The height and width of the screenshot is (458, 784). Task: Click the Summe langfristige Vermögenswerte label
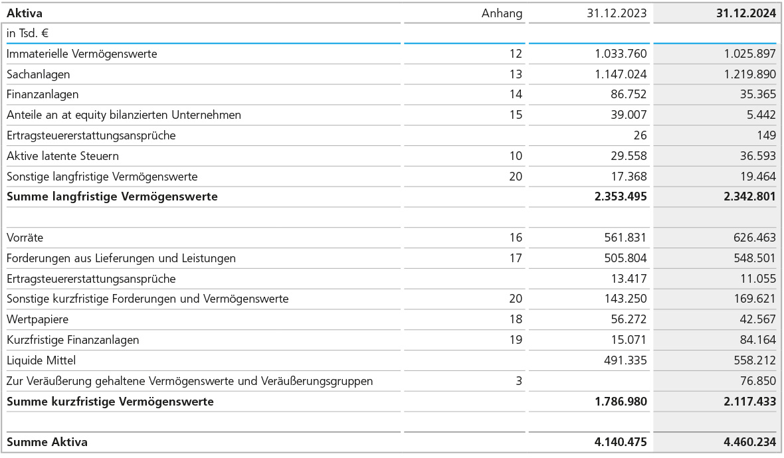click(112, 196)
